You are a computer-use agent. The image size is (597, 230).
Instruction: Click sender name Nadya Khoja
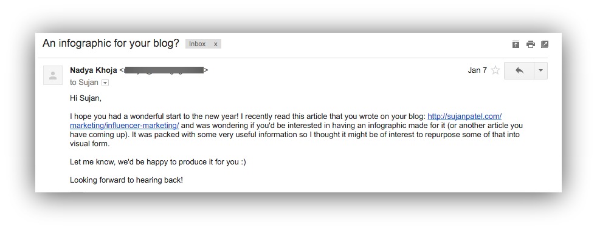coord(93,70)
